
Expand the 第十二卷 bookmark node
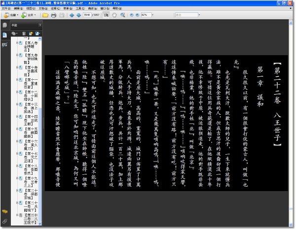17,92
